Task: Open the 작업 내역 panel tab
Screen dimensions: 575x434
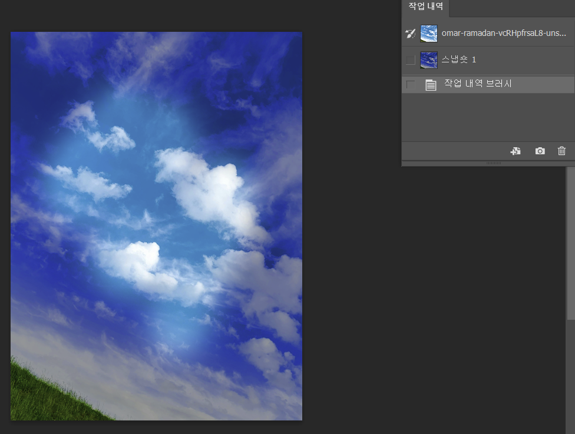Action: coord(425,7)
